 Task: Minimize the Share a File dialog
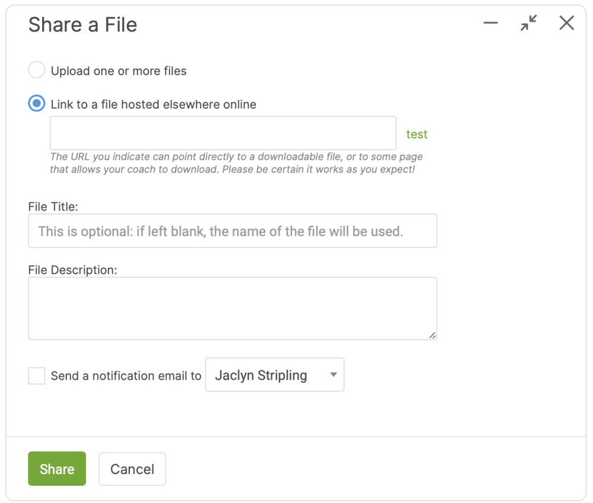click(x=490, y=23)
